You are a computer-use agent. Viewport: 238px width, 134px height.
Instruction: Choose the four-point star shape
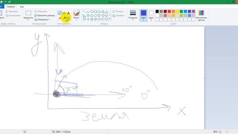(x=88, y=19)
